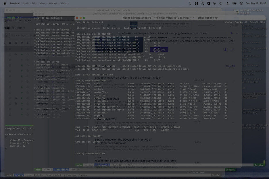Expand the description with the MORE link
Screen dimensions: 269x179
tap(232, 41)
